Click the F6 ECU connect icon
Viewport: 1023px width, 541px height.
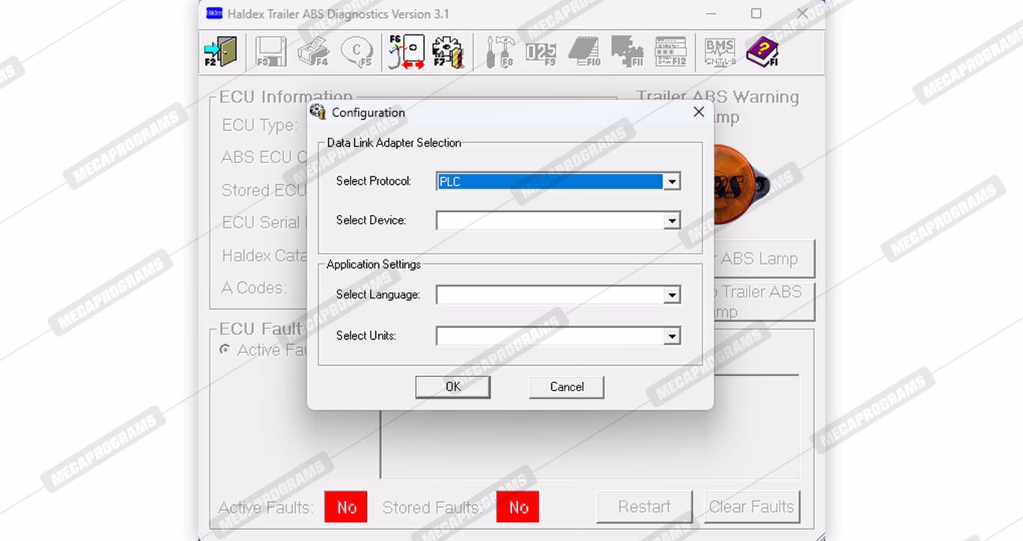407,52
